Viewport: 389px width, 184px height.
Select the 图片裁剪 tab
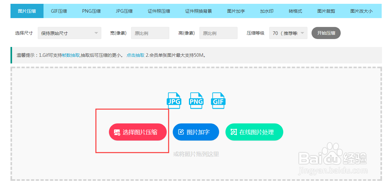click(x=326, y=11)
